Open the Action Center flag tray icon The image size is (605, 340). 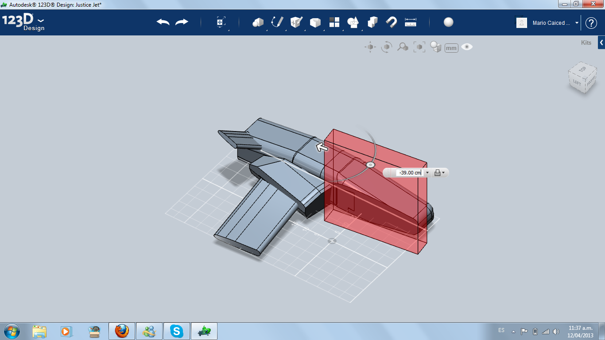click(x=524, y=331)
